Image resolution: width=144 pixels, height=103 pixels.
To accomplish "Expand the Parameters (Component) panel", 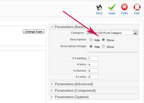I will (x=52, y=90).
